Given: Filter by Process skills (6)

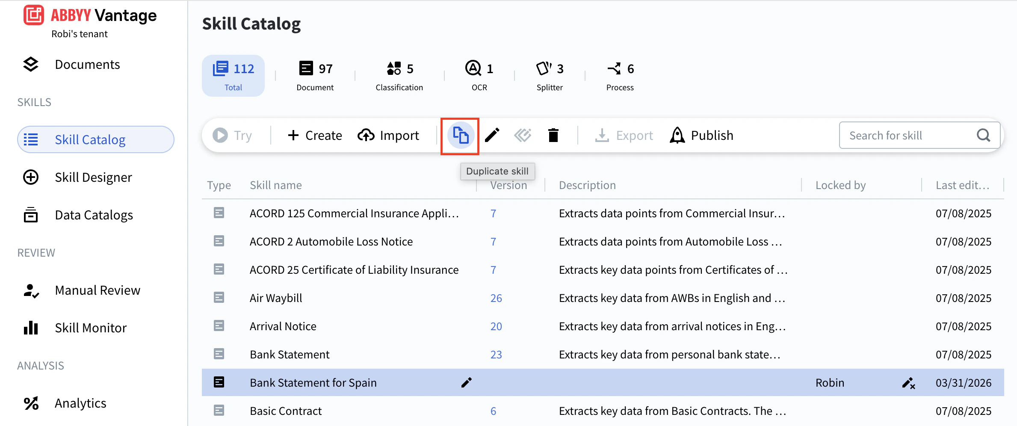Looking at the screenshot, I should coord(620,76).
